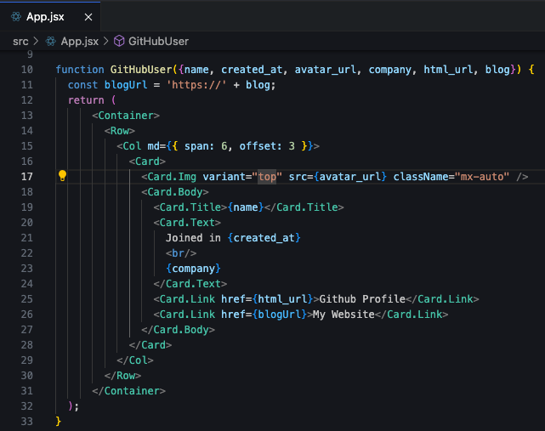Click the "My Website" text in code
The image size is (545, 431).
tap(343, 315)
